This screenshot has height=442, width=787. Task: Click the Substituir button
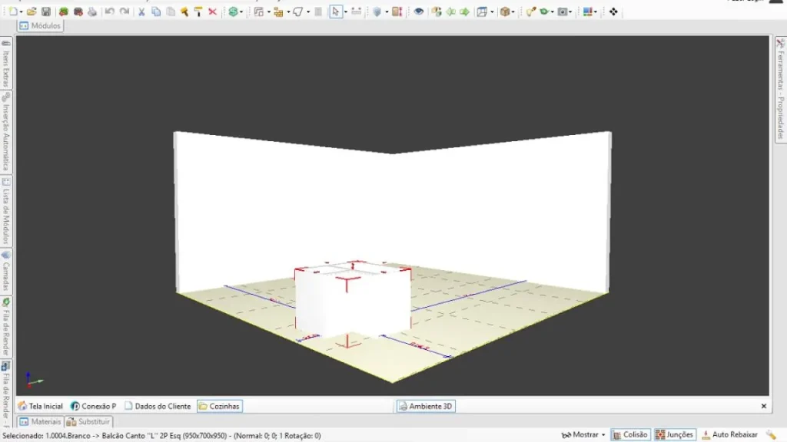pyautogui.click(x=88, y=421)
